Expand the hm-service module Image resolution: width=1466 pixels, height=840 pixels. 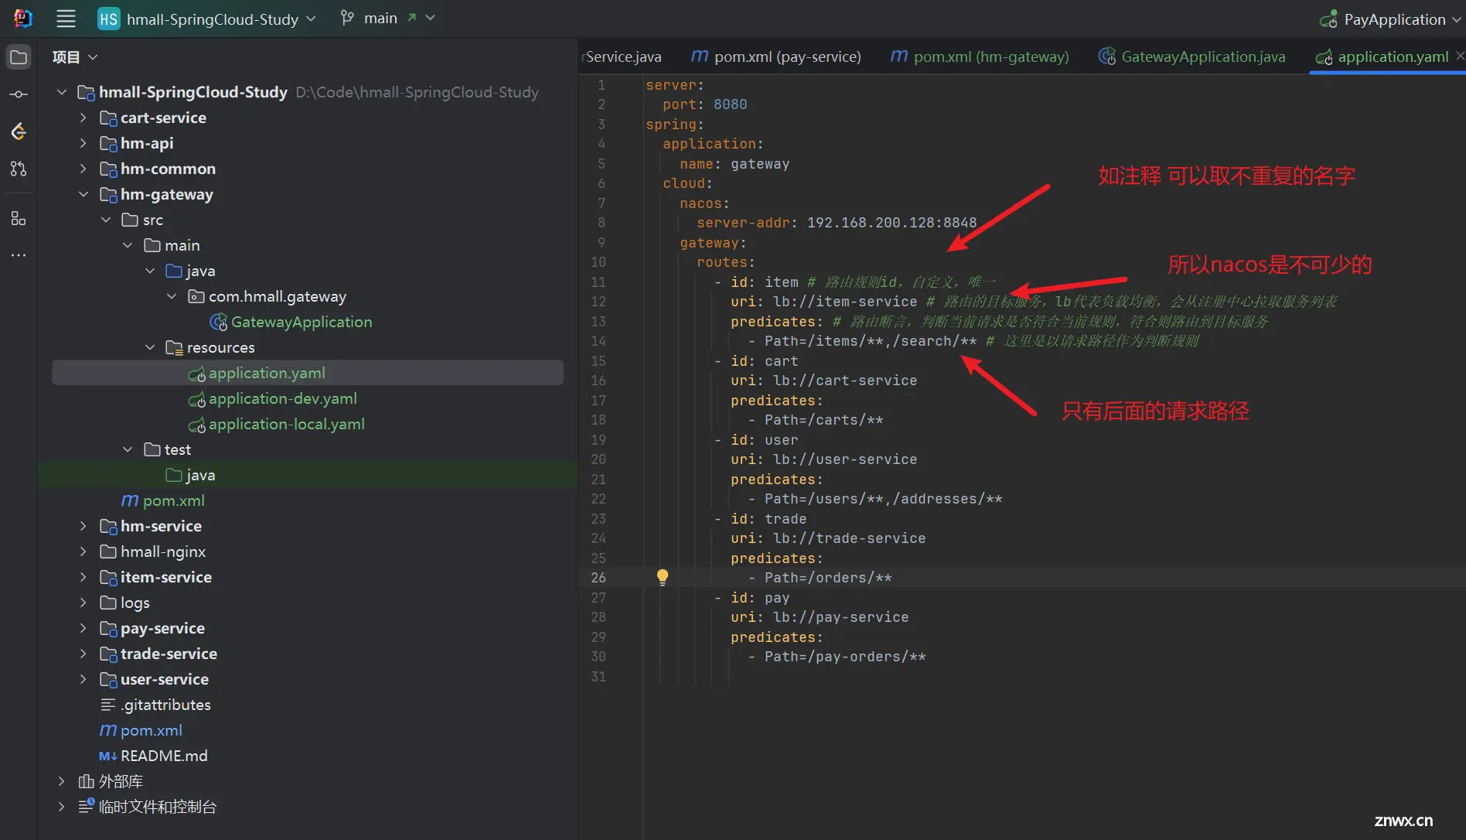coord(84,526)
